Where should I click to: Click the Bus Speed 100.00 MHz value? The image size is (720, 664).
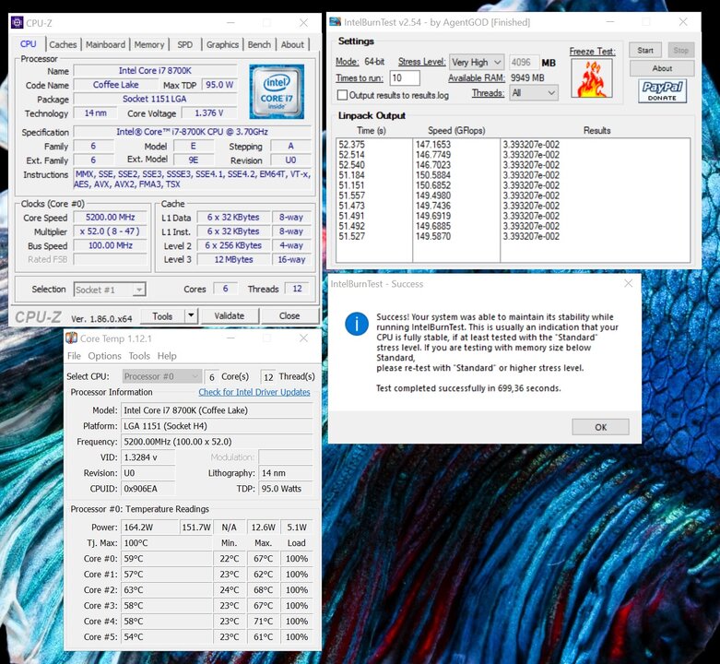pos(111,245)
